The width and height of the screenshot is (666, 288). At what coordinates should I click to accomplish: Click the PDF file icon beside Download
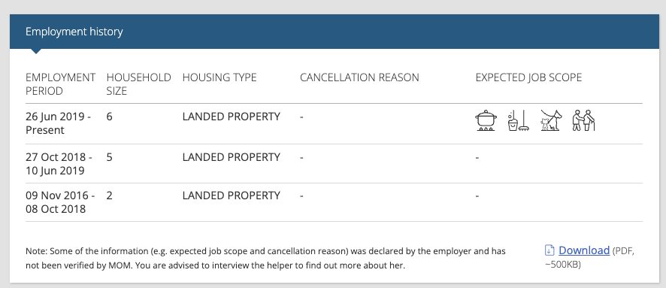(x=549, y=250)
